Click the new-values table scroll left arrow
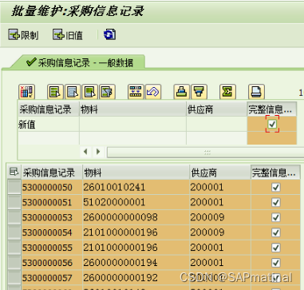This screenshot has height=290, width=304. (x=85, y=152)
